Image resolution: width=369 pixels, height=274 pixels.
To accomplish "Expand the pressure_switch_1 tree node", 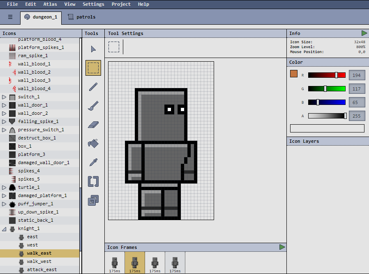I will (4, 130).
